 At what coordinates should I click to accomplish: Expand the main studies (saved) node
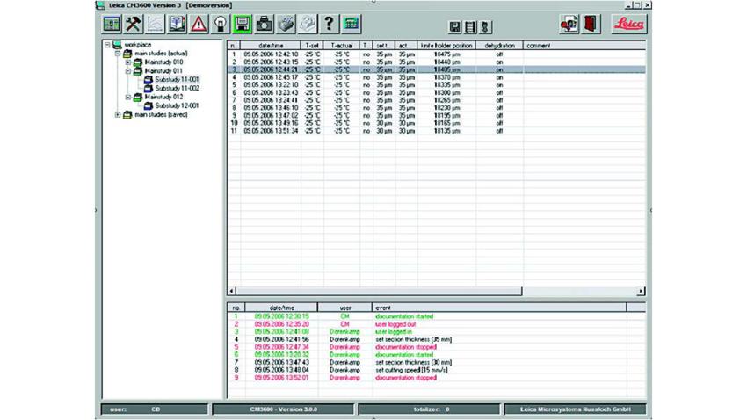(x=118, y=115)
